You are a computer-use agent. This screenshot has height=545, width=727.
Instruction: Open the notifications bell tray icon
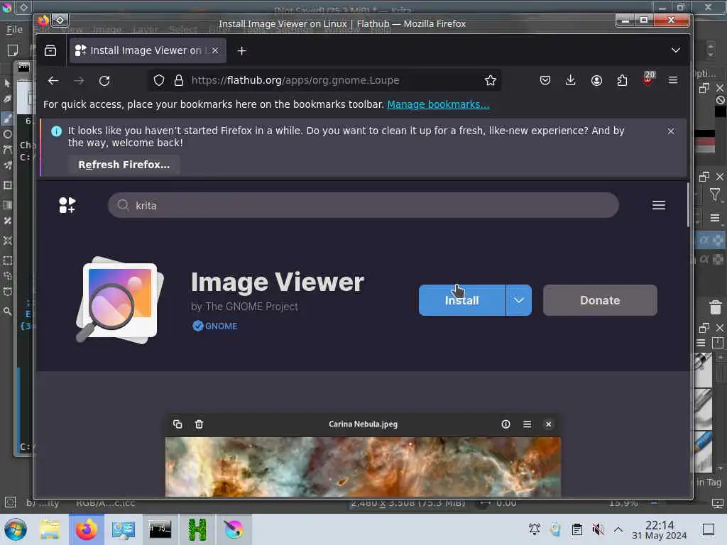tap(534, 529)
